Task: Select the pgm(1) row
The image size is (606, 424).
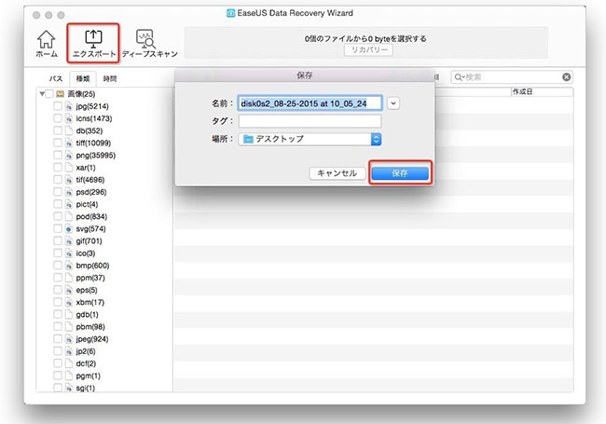Action: tap(89, 376)
